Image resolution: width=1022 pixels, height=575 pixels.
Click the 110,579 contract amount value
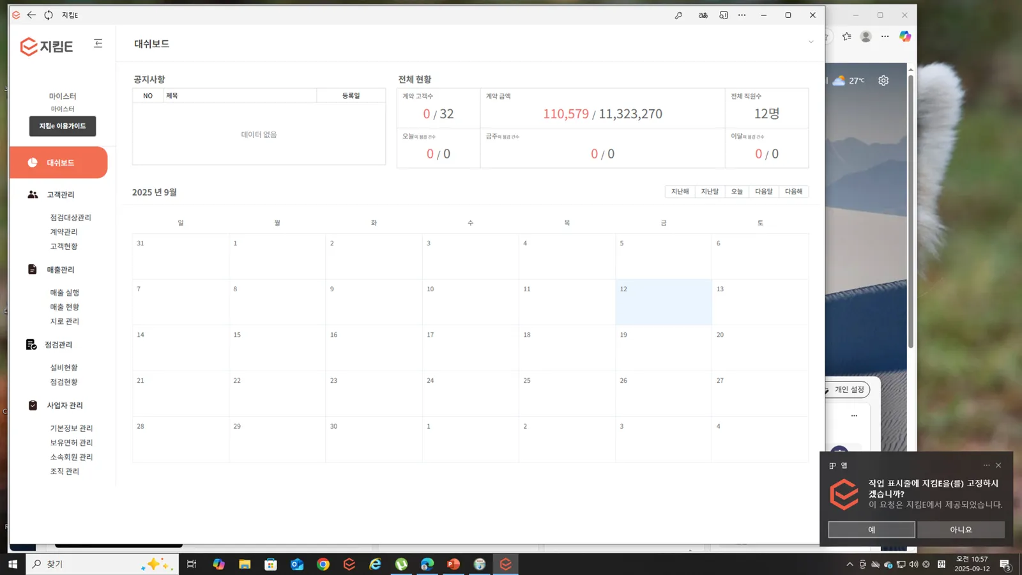pos(566,114)
